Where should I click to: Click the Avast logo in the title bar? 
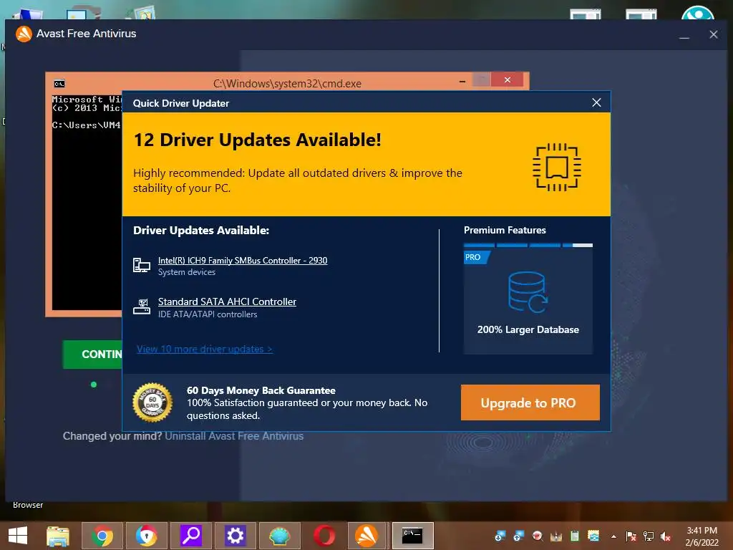[x=24, y=34]
